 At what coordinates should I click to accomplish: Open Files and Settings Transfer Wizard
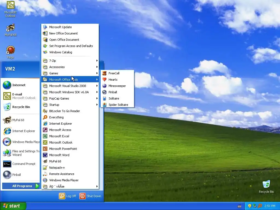tap(21, 153)
